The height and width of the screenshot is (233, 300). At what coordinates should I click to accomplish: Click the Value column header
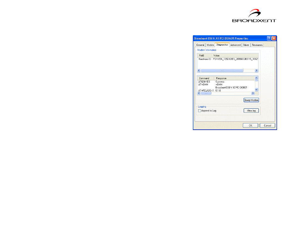[x=235, y=55]
